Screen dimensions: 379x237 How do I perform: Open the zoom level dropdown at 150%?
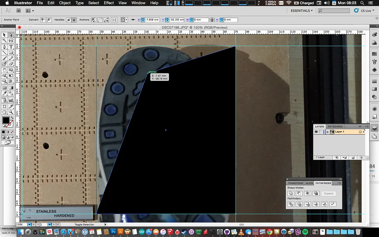tap(29, 224)
